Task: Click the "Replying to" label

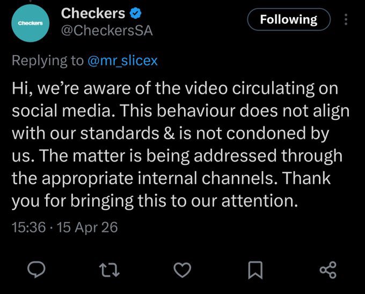Action: coord(47,61)
